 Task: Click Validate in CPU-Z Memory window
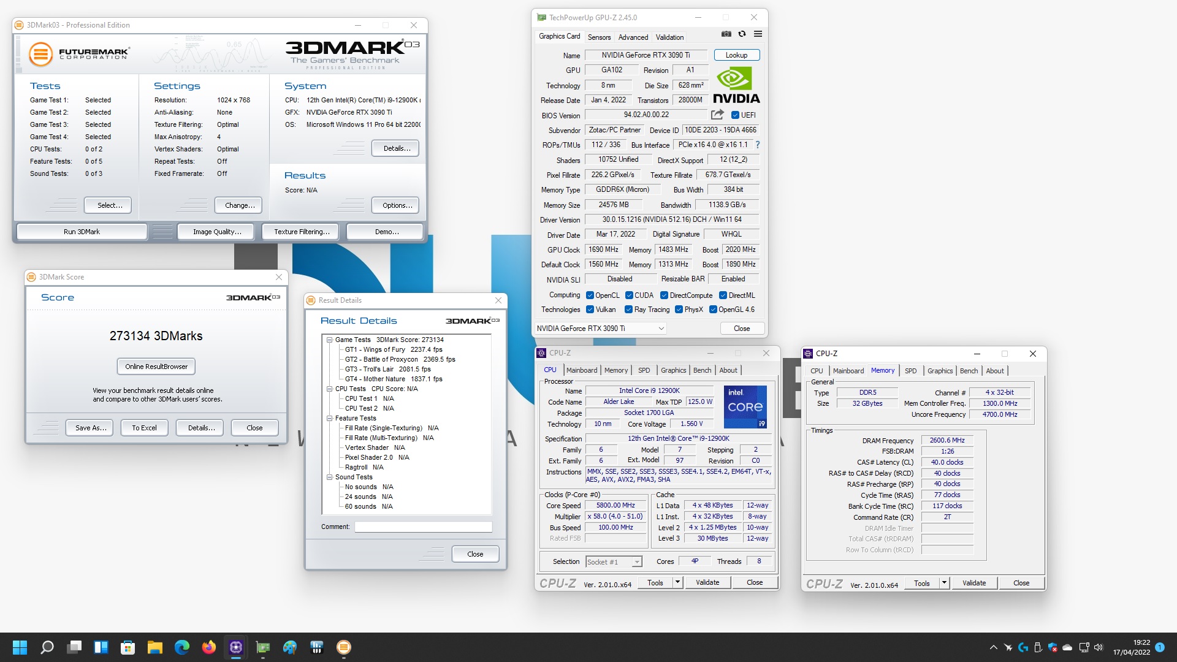click(973, 583)
